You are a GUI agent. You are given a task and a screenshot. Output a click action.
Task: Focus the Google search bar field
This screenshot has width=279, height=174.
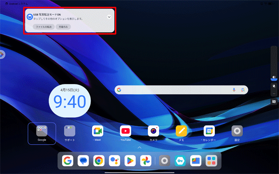click(181, 90)
